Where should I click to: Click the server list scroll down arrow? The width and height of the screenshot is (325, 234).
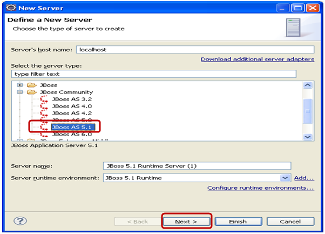pos(308,137)
